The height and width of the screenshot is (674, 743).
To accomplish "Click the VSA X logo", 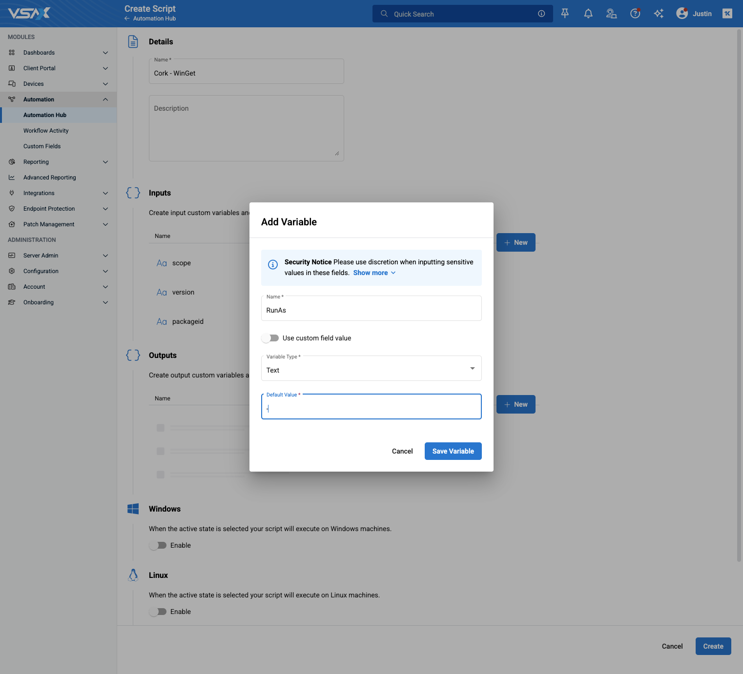I will [29, 13].
